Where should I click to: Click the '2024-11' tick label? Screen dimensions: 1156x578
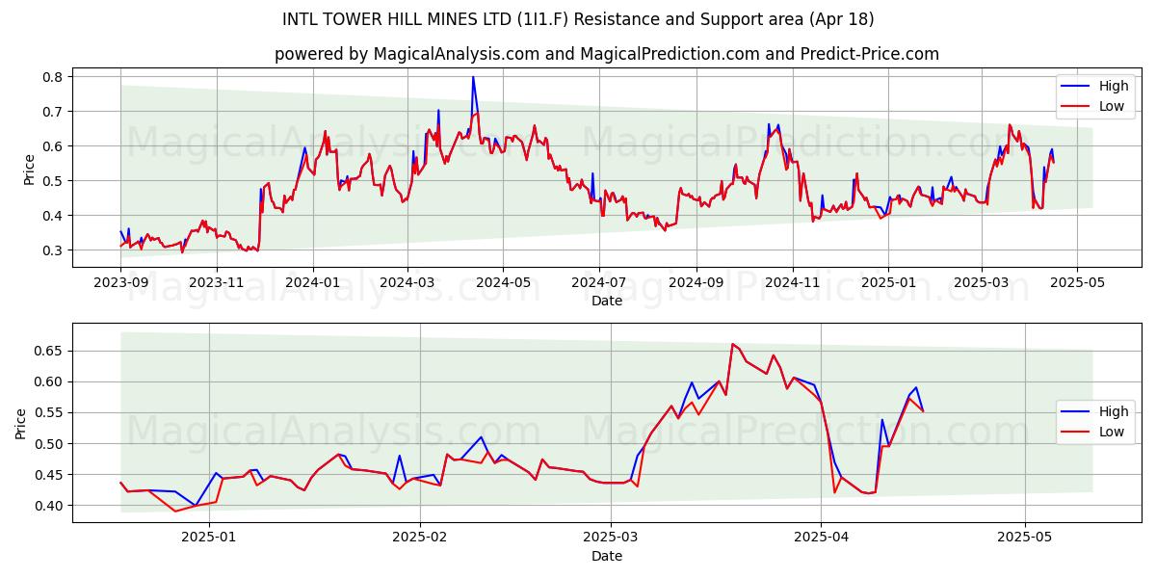click(794, 283)
